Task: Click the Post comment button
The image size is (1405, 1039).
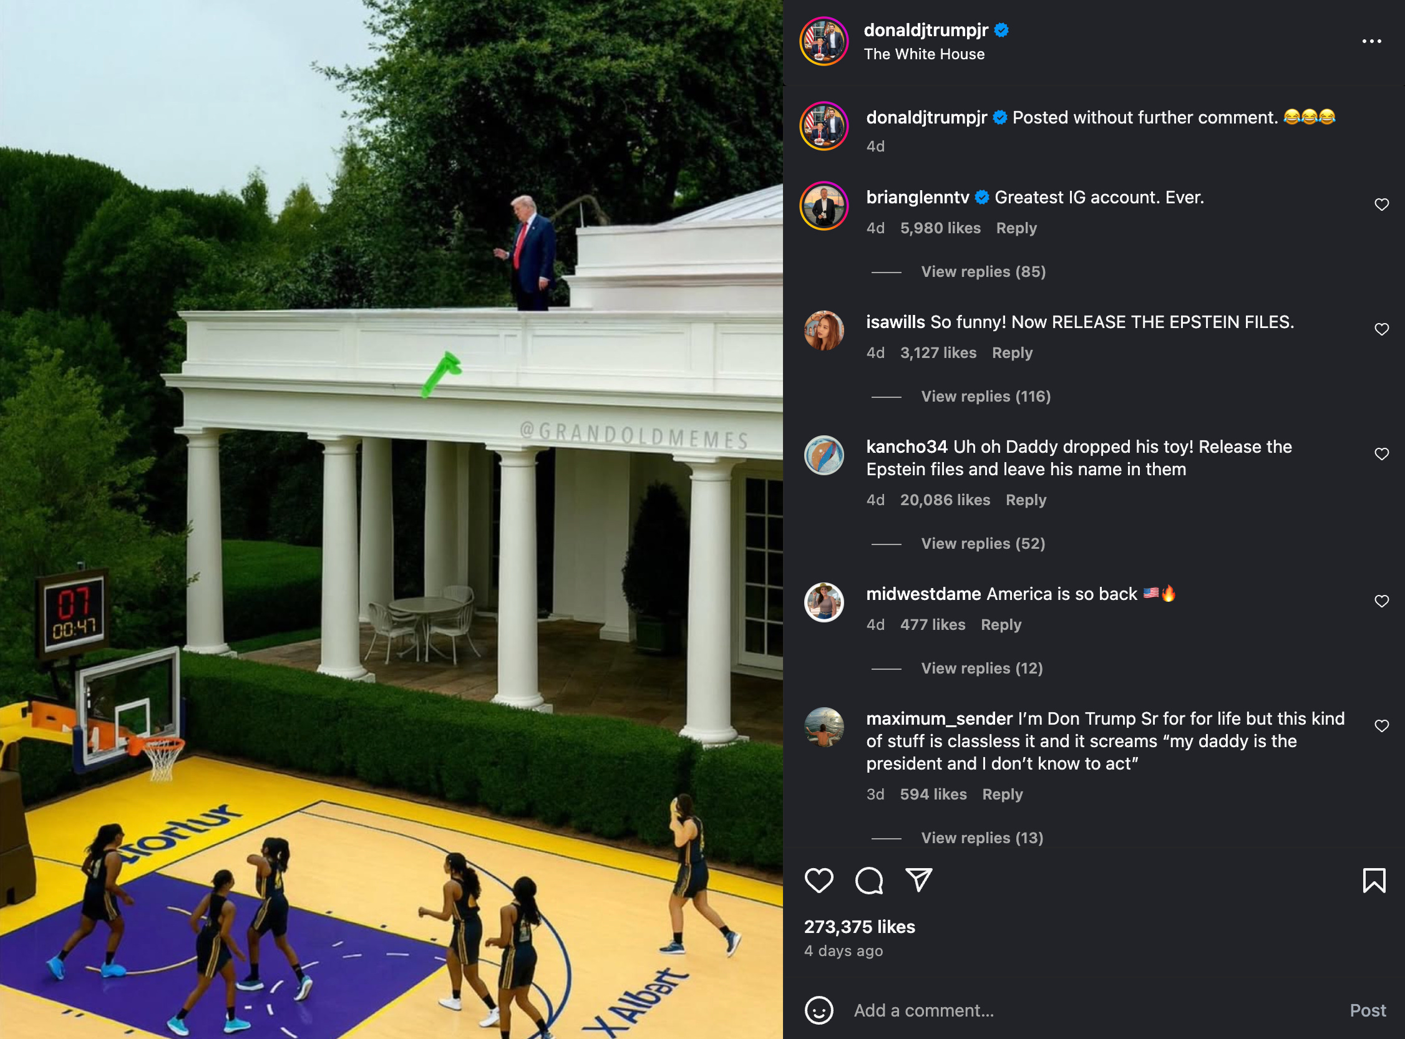Action: pyautogui.click(x=1367, y=1010)
